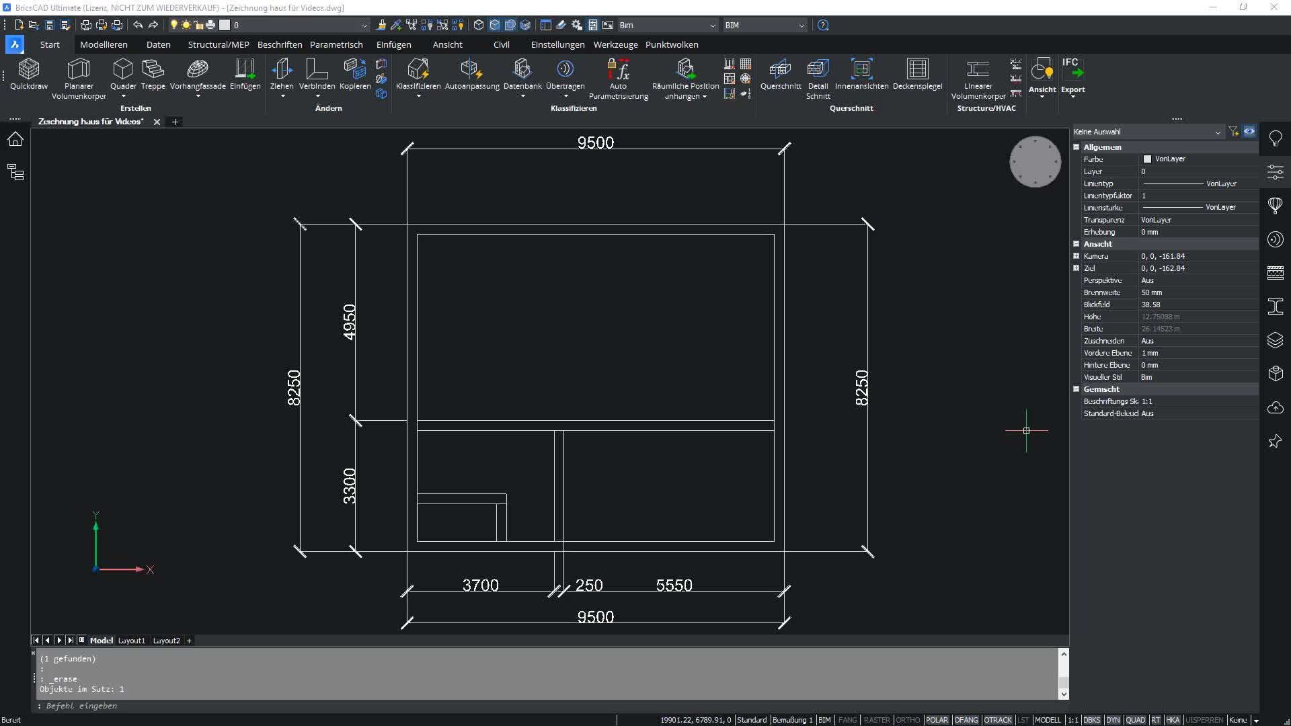Switch to the Layout1 tab
This screenshot has width=1291, height=726.
131,641
